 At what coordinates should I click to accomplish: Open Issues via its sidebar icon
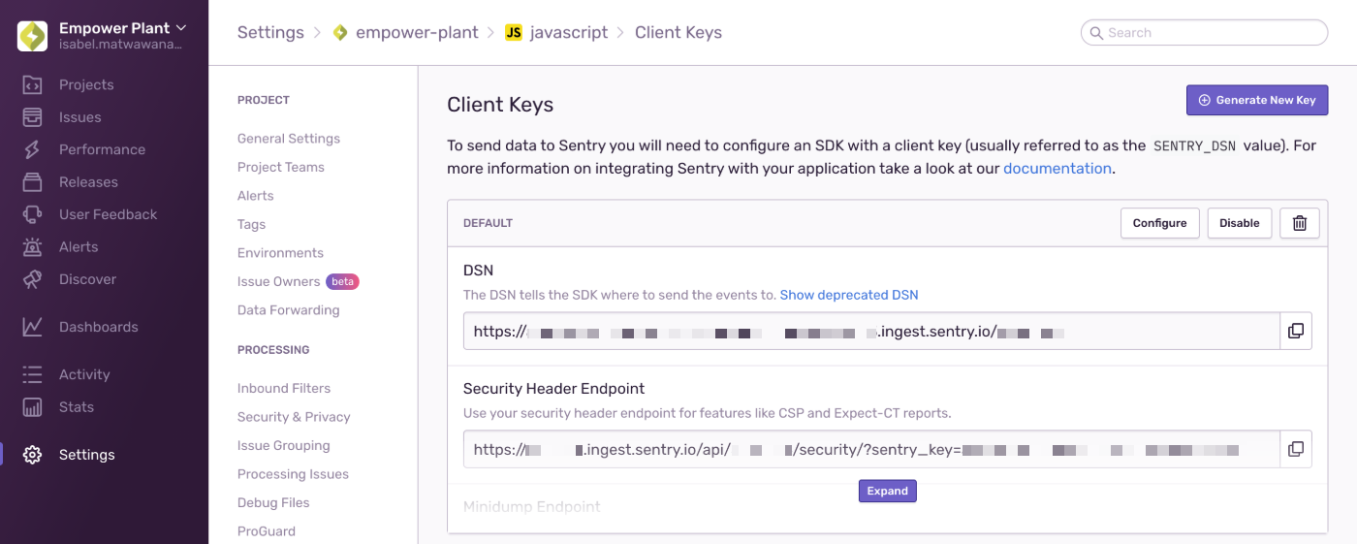pos(32,117)
